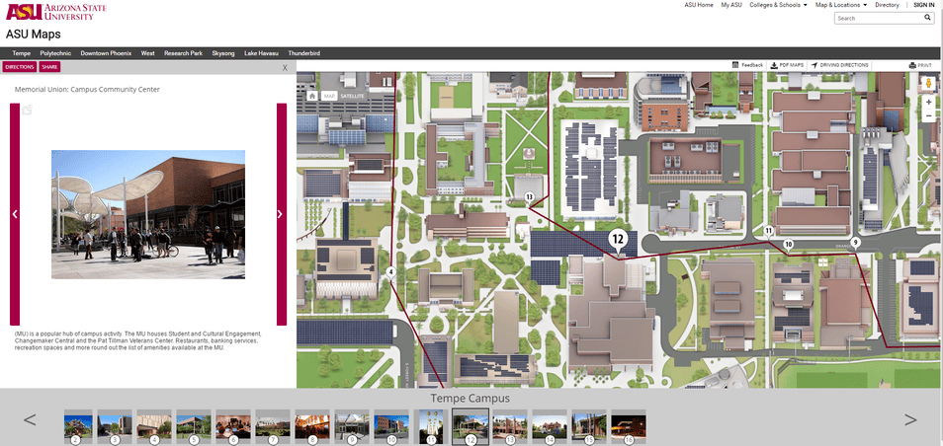Open the small gallery icon above photo

pos(27,110)
